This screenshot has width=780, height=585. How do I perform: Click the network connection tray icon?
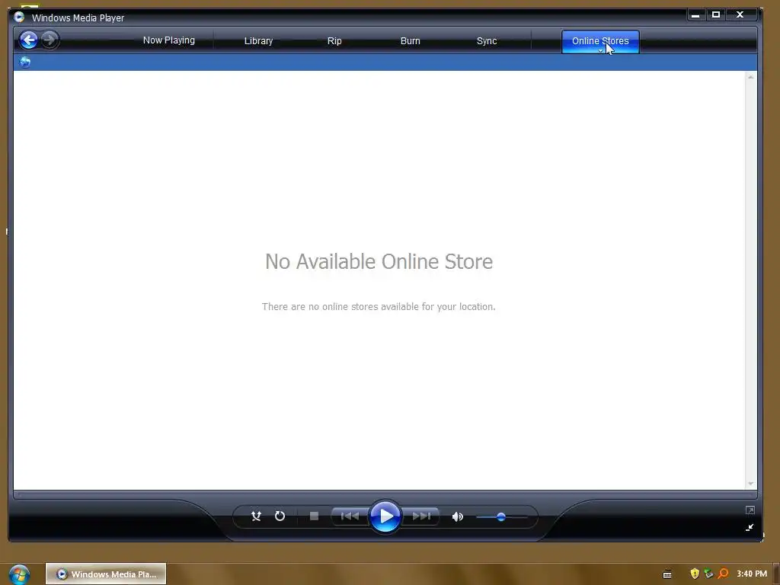coord(709,574)
